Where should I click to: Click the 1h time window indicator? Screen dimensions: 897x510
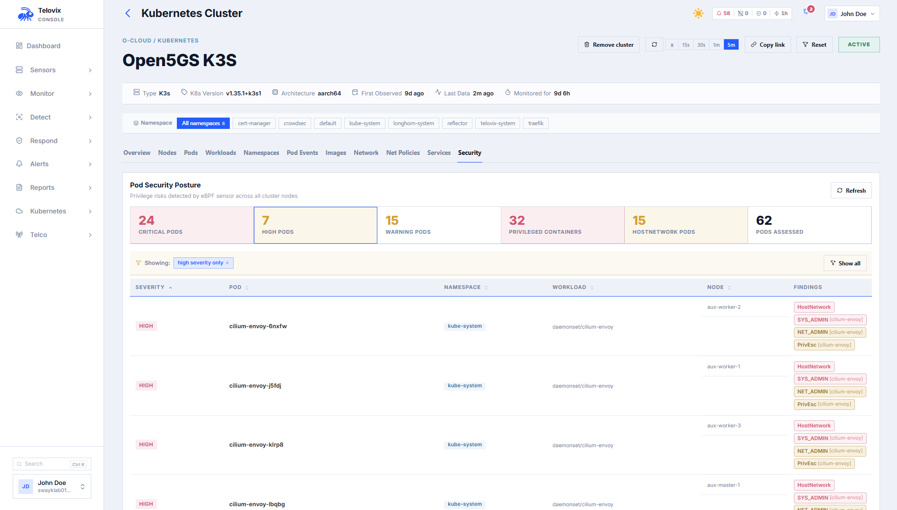781,13
